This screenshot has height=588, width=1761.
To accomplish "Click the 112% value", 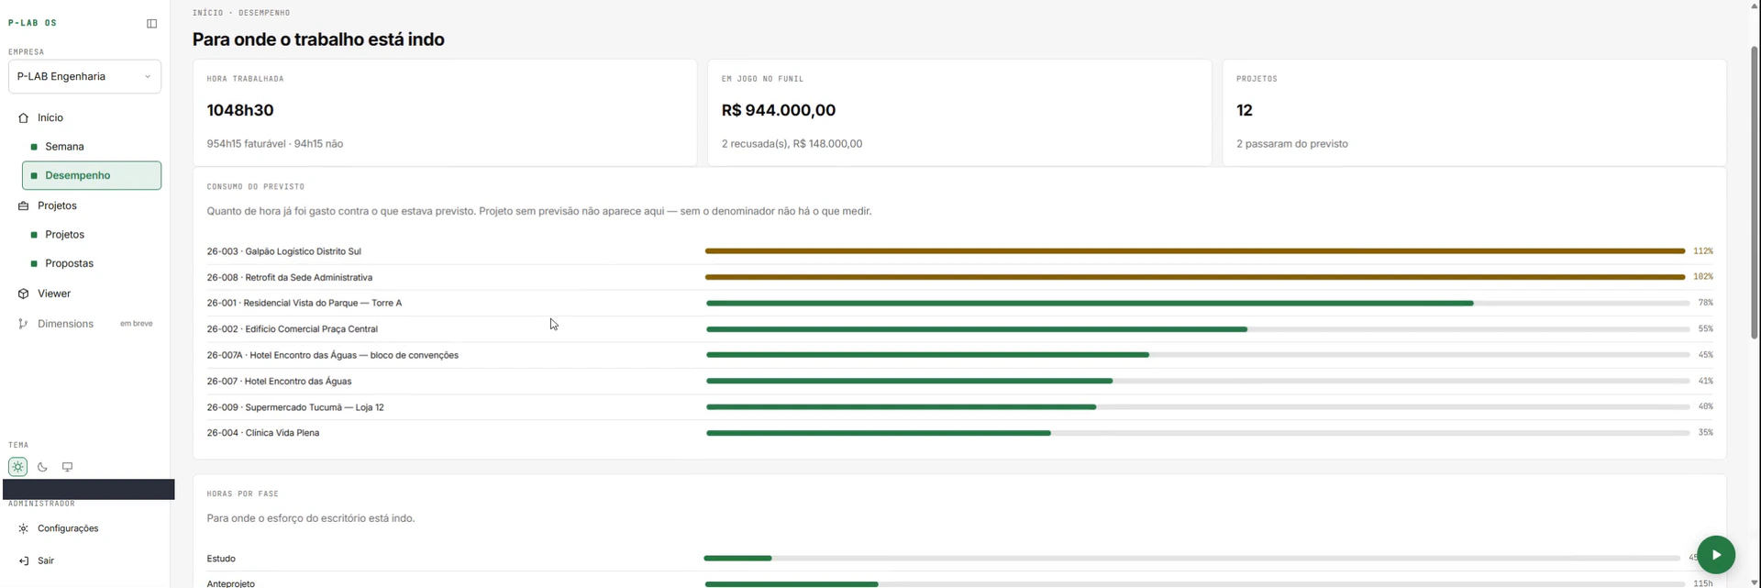I will 1703,250.
